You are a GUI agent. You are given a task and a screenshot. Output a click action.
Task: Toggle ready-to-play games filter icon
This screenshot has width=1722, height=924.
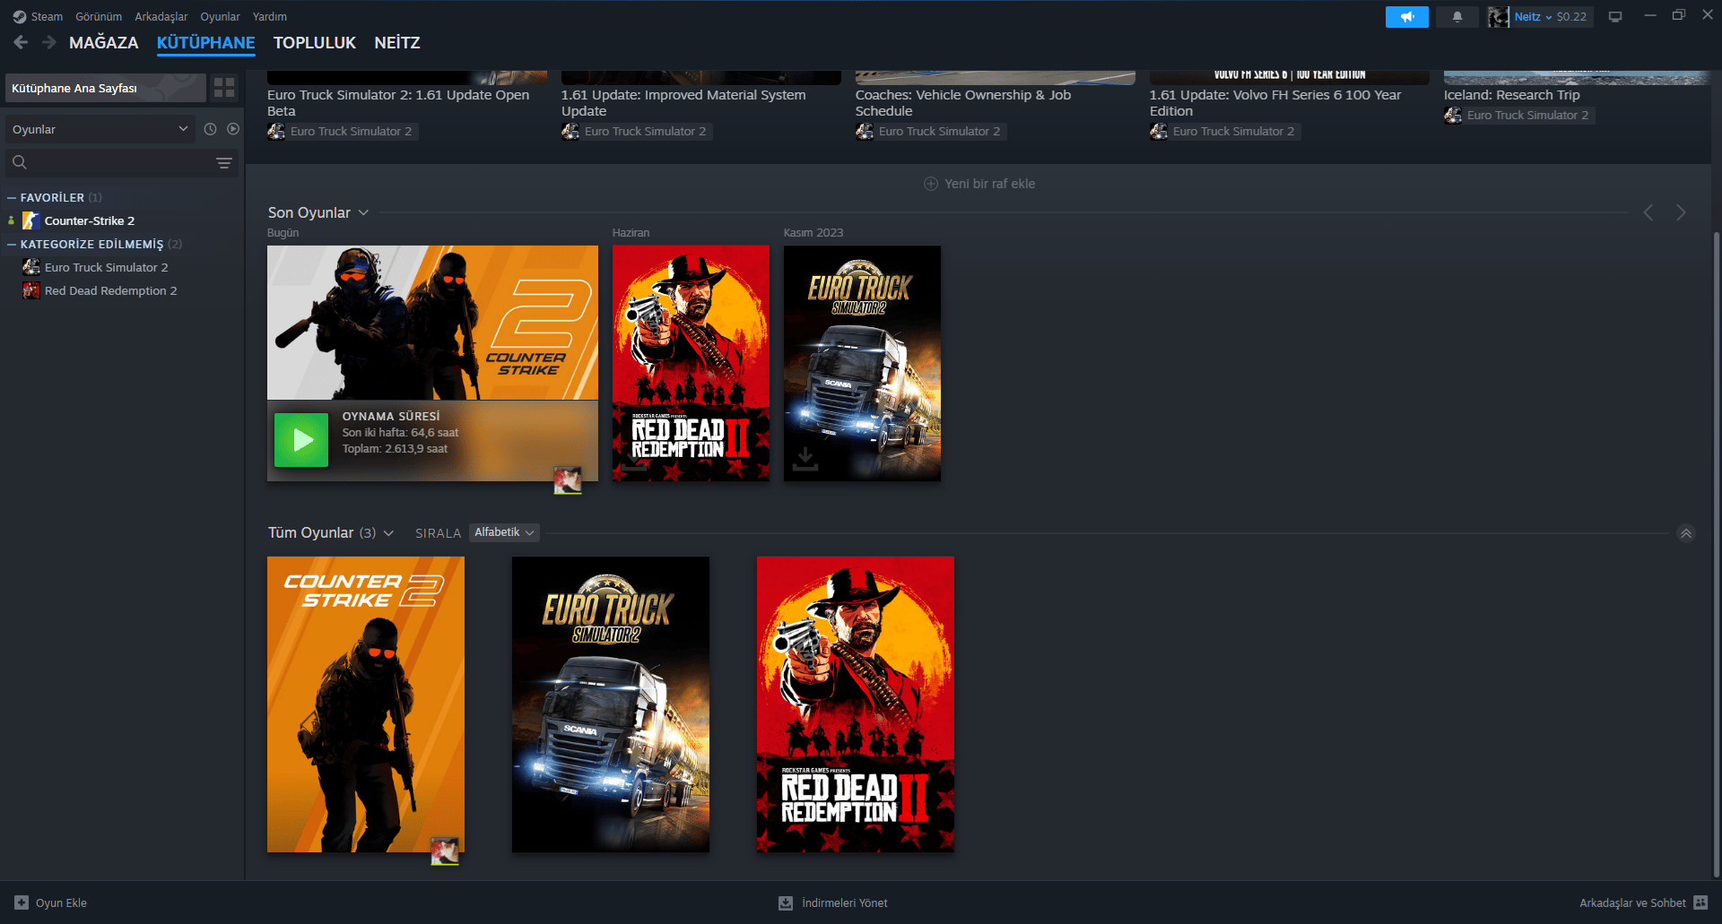coord(233,129)
